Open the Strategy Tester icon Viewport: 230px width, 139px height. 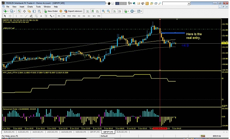coord(39,11)
